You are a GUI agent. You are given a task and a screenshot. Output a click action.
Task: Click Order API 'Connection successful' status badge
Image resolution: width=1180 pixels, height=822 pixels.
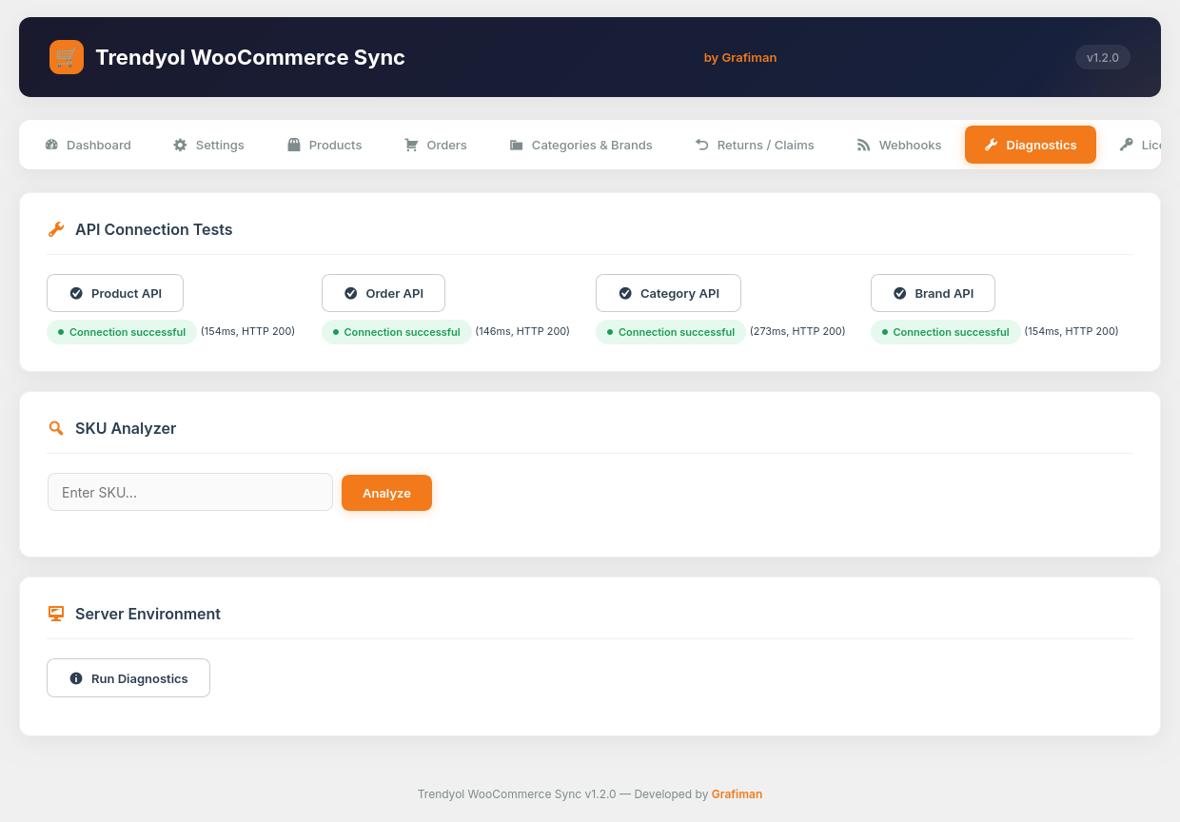(397, 332)
